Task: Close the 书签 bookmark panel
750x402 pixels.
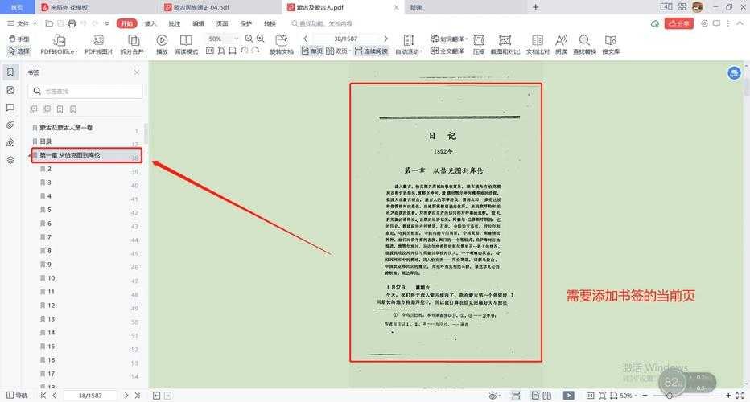Action: pyautogui.click(x=137, y=72)
